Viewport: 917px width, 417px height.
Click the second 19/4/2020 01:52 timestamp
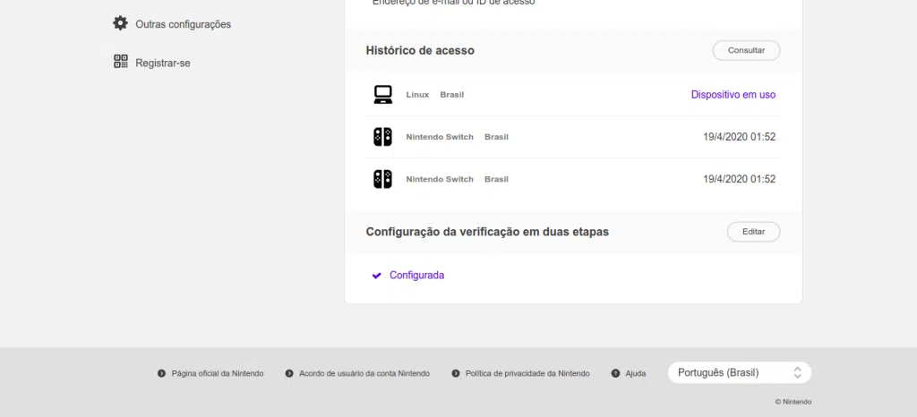click(x=739, y=179)
